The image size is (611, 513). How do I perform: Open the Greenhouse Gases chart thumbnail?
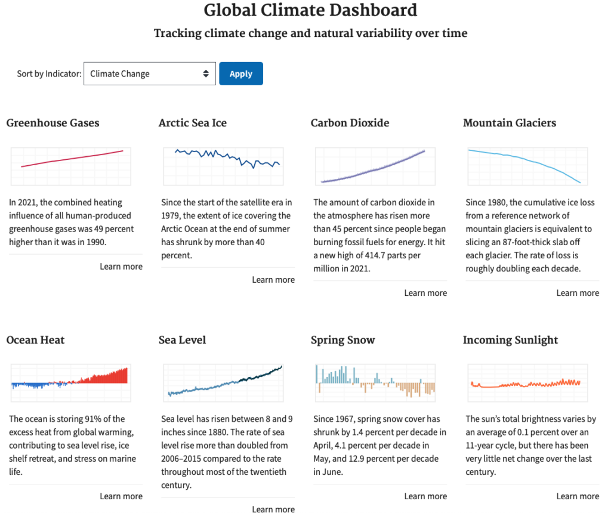pyautogui.click(x=71, y=166)
